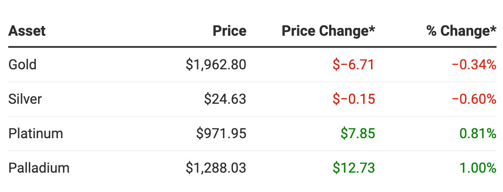Select Palladium's $12.73 price change
The width and height of the screenshot is (503, 192).
(x=354, y=168)
